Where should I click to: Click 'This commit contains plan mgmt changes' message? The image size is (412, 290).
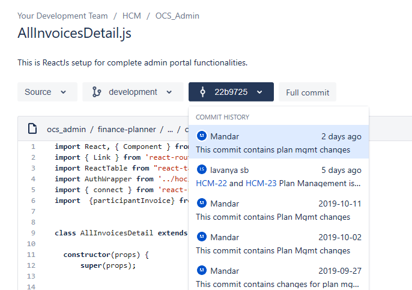[x=273, y=150]
